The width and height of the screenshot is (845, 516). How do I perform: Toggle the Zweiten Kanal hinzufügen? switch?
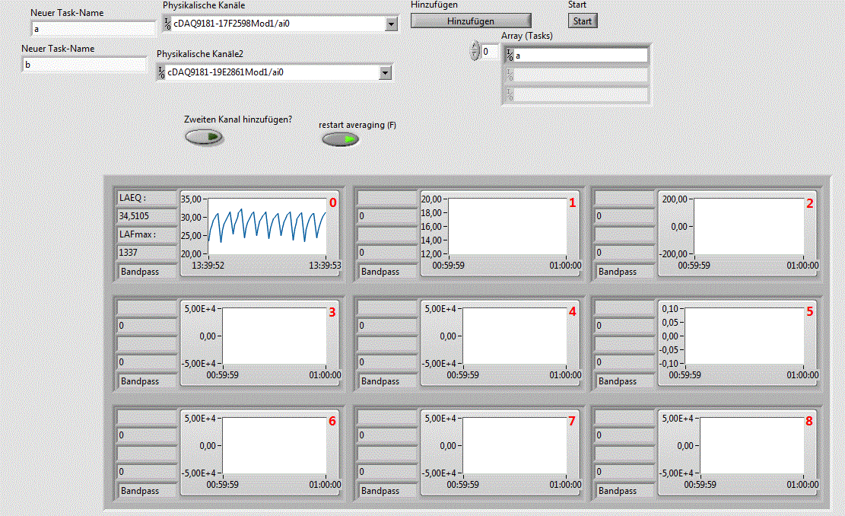pyautogui.click(x=204, y=137)
